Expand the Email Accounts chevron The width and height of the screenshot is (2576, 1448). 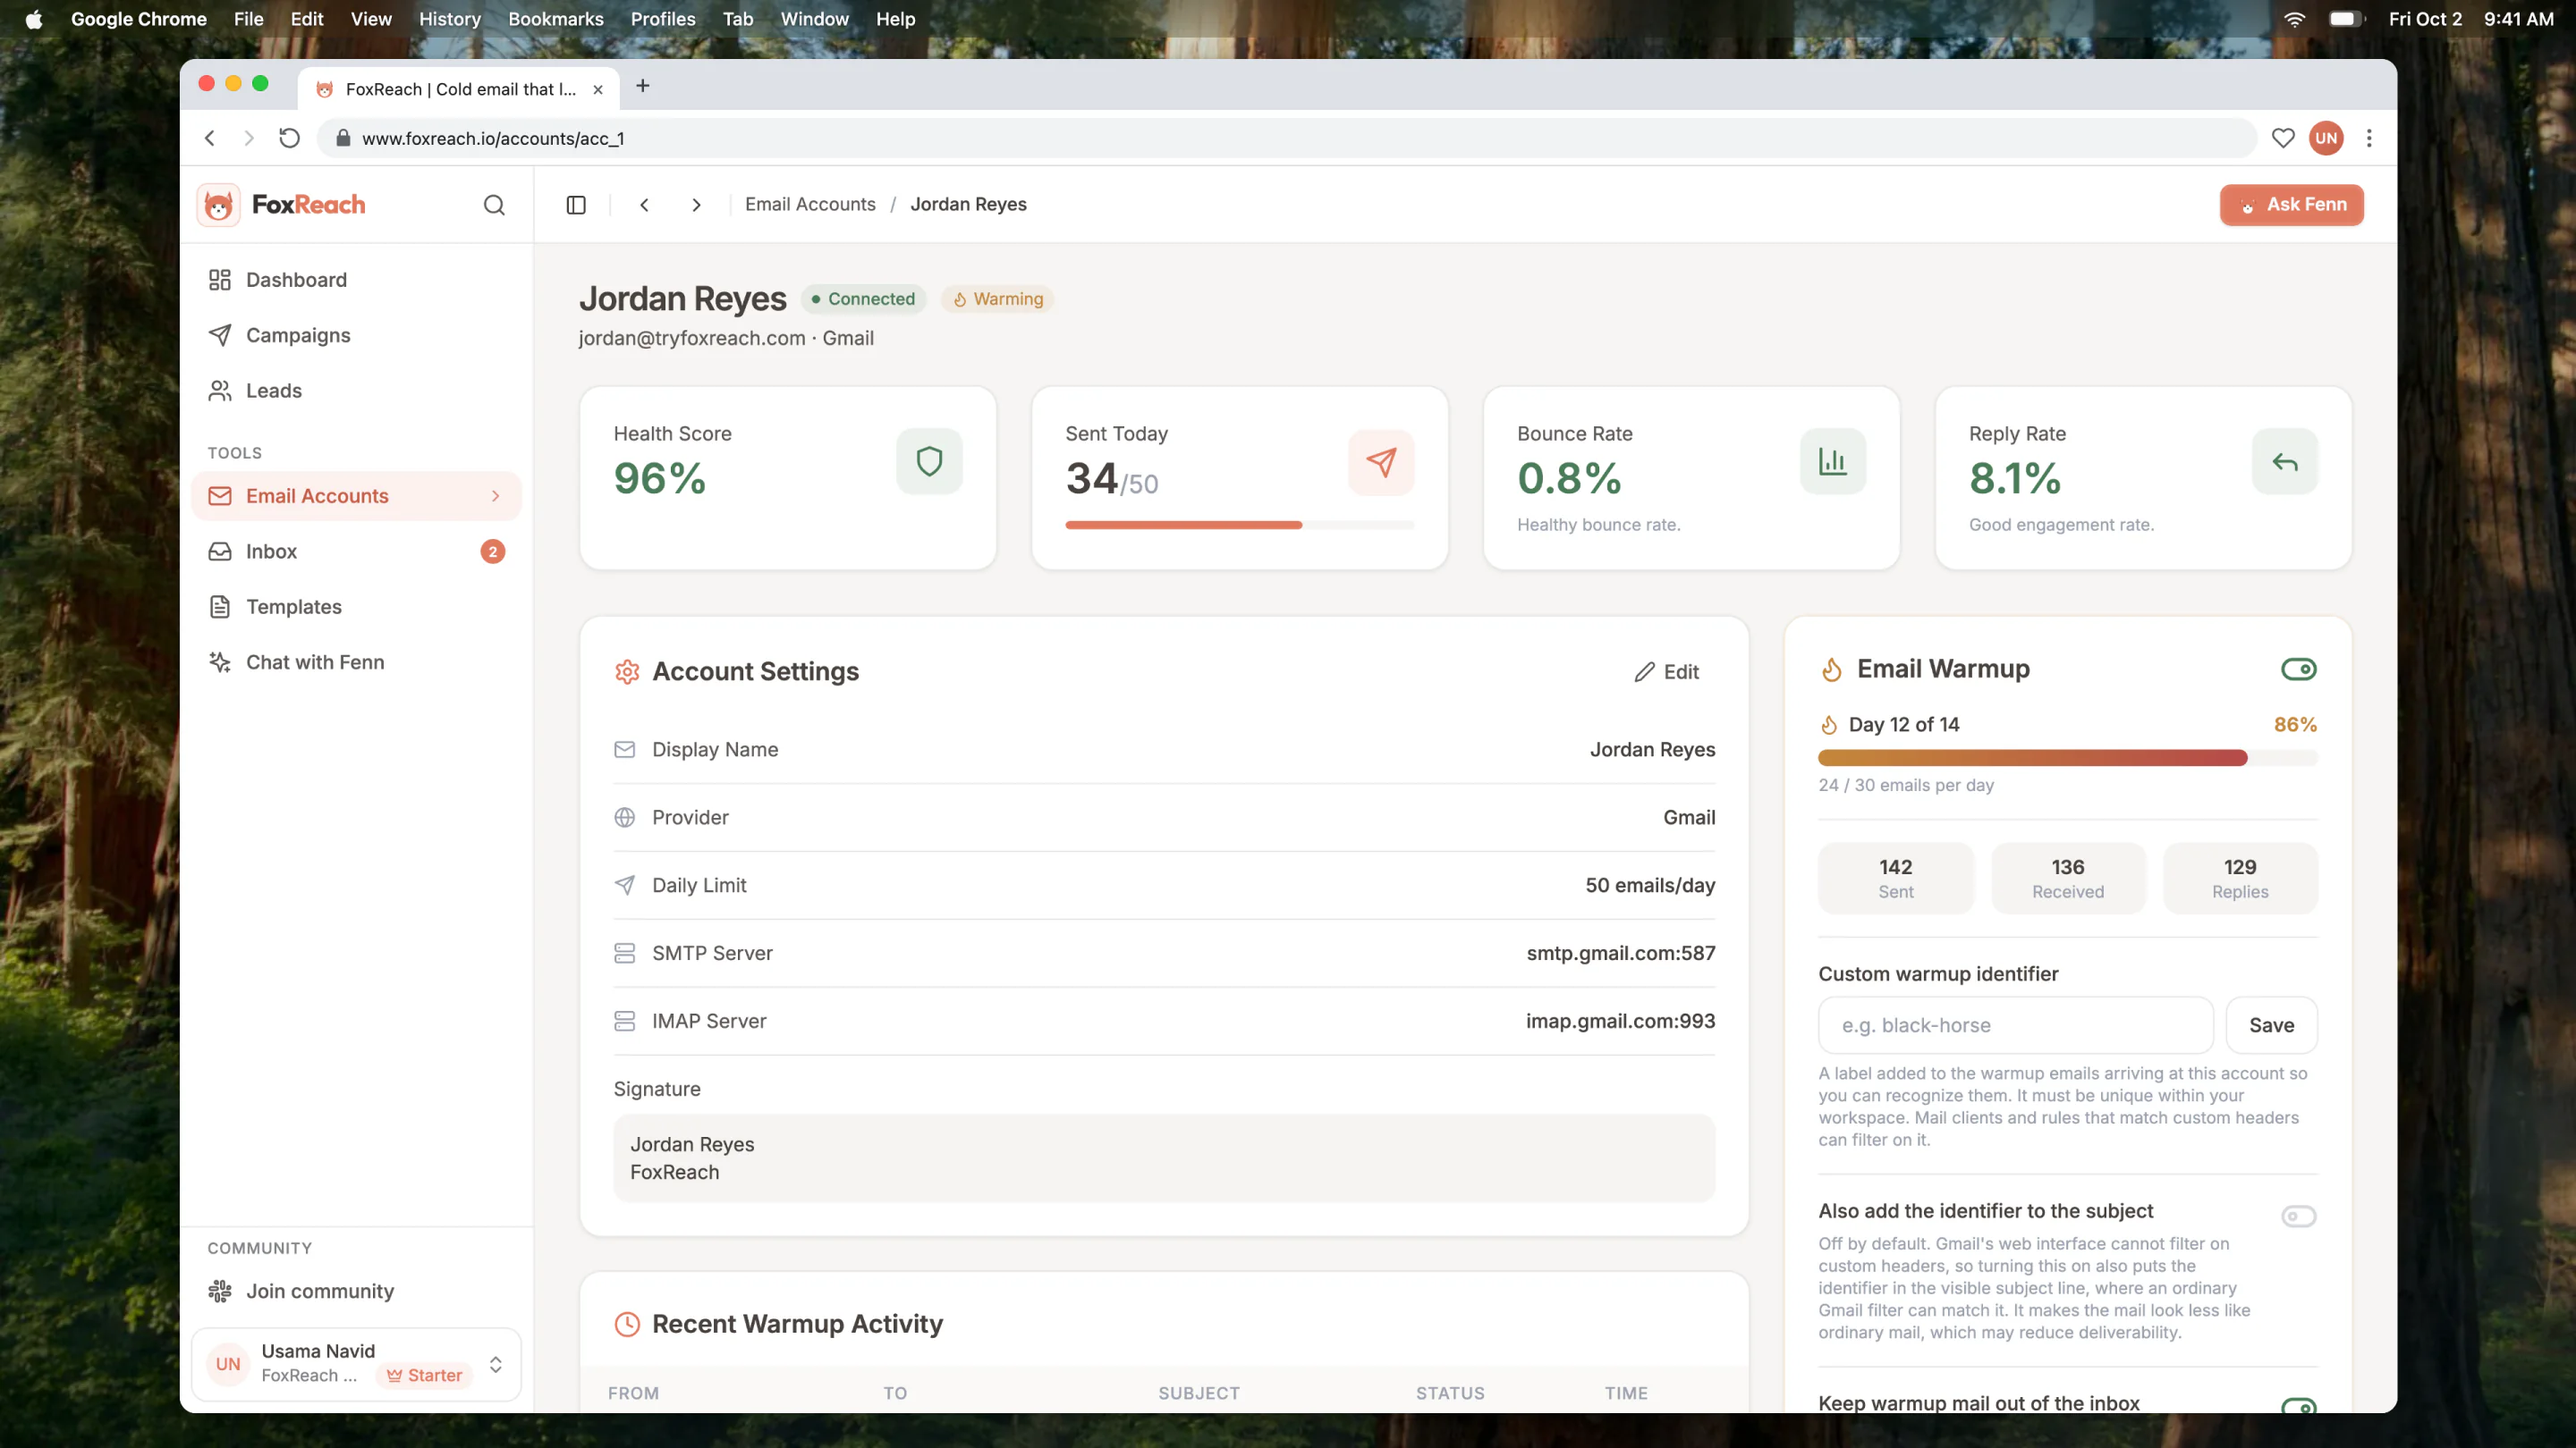click(x=495, y=496)
